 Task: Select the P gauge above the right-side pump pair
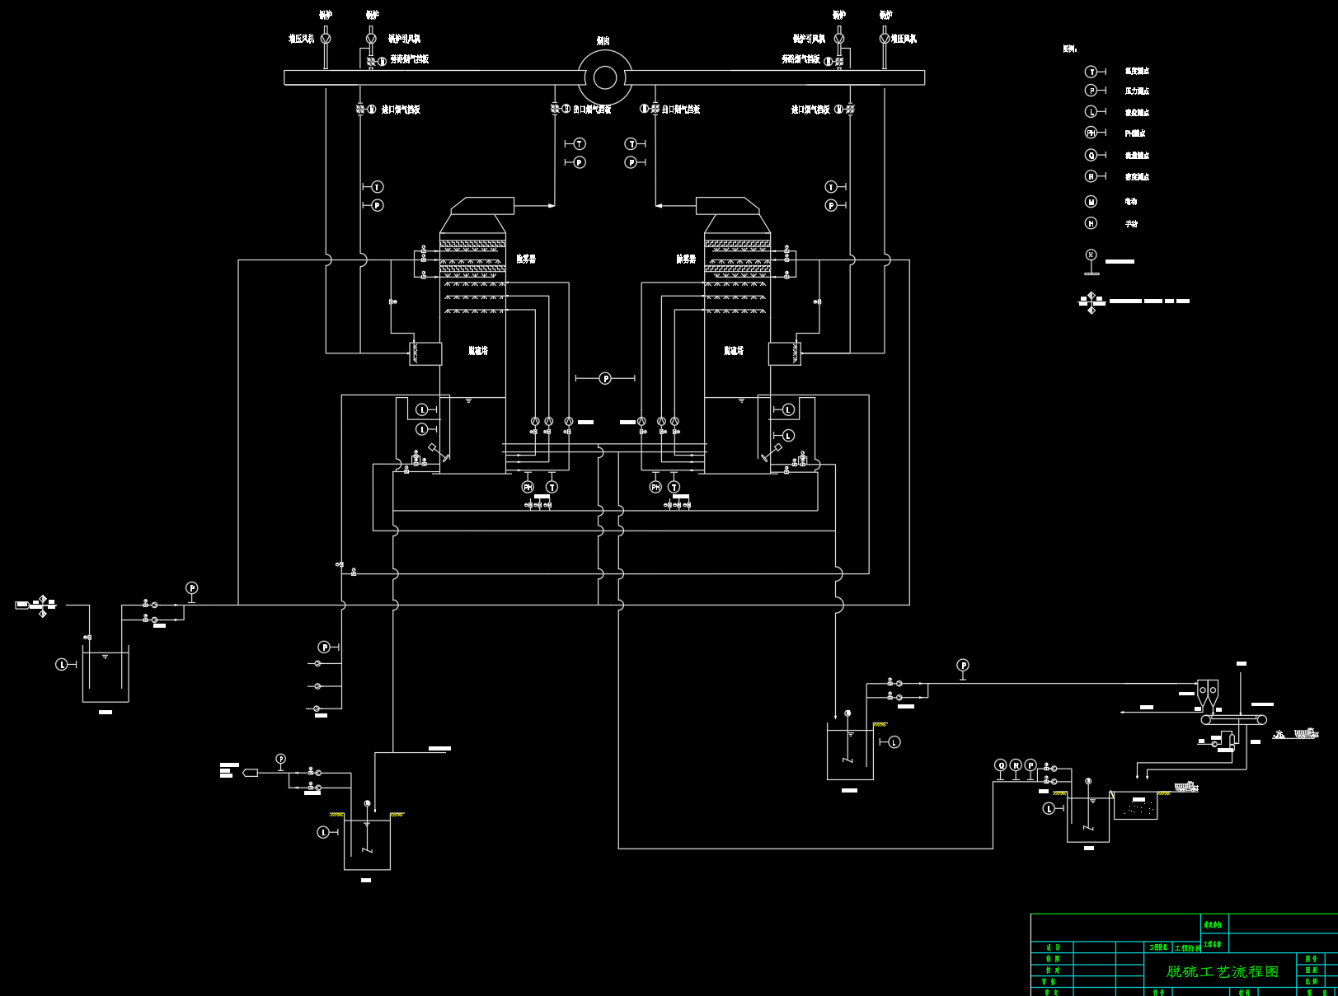pos(963,665)
